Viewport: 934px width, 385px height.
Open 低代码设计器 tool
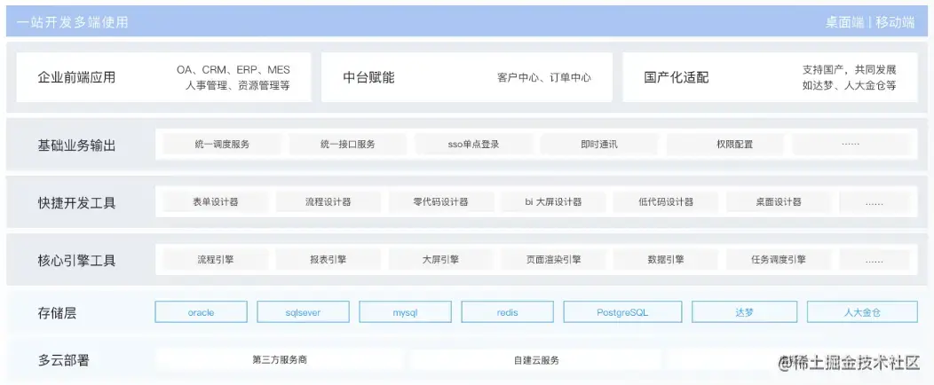click(665, 202)
